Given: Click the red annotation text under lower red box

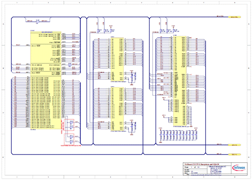Looking at the screenshot, I should pos(71,145).
